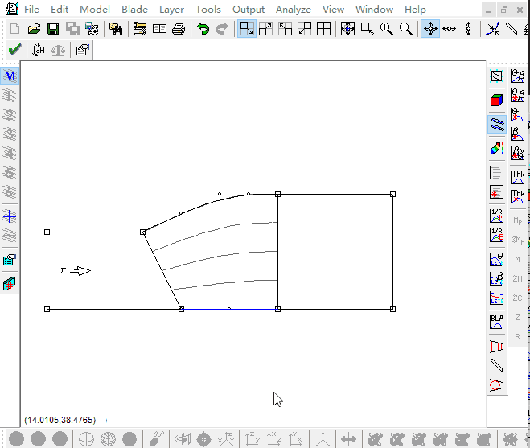
Task: Toggle the pan four-arrow mode button
Action: 430,29
